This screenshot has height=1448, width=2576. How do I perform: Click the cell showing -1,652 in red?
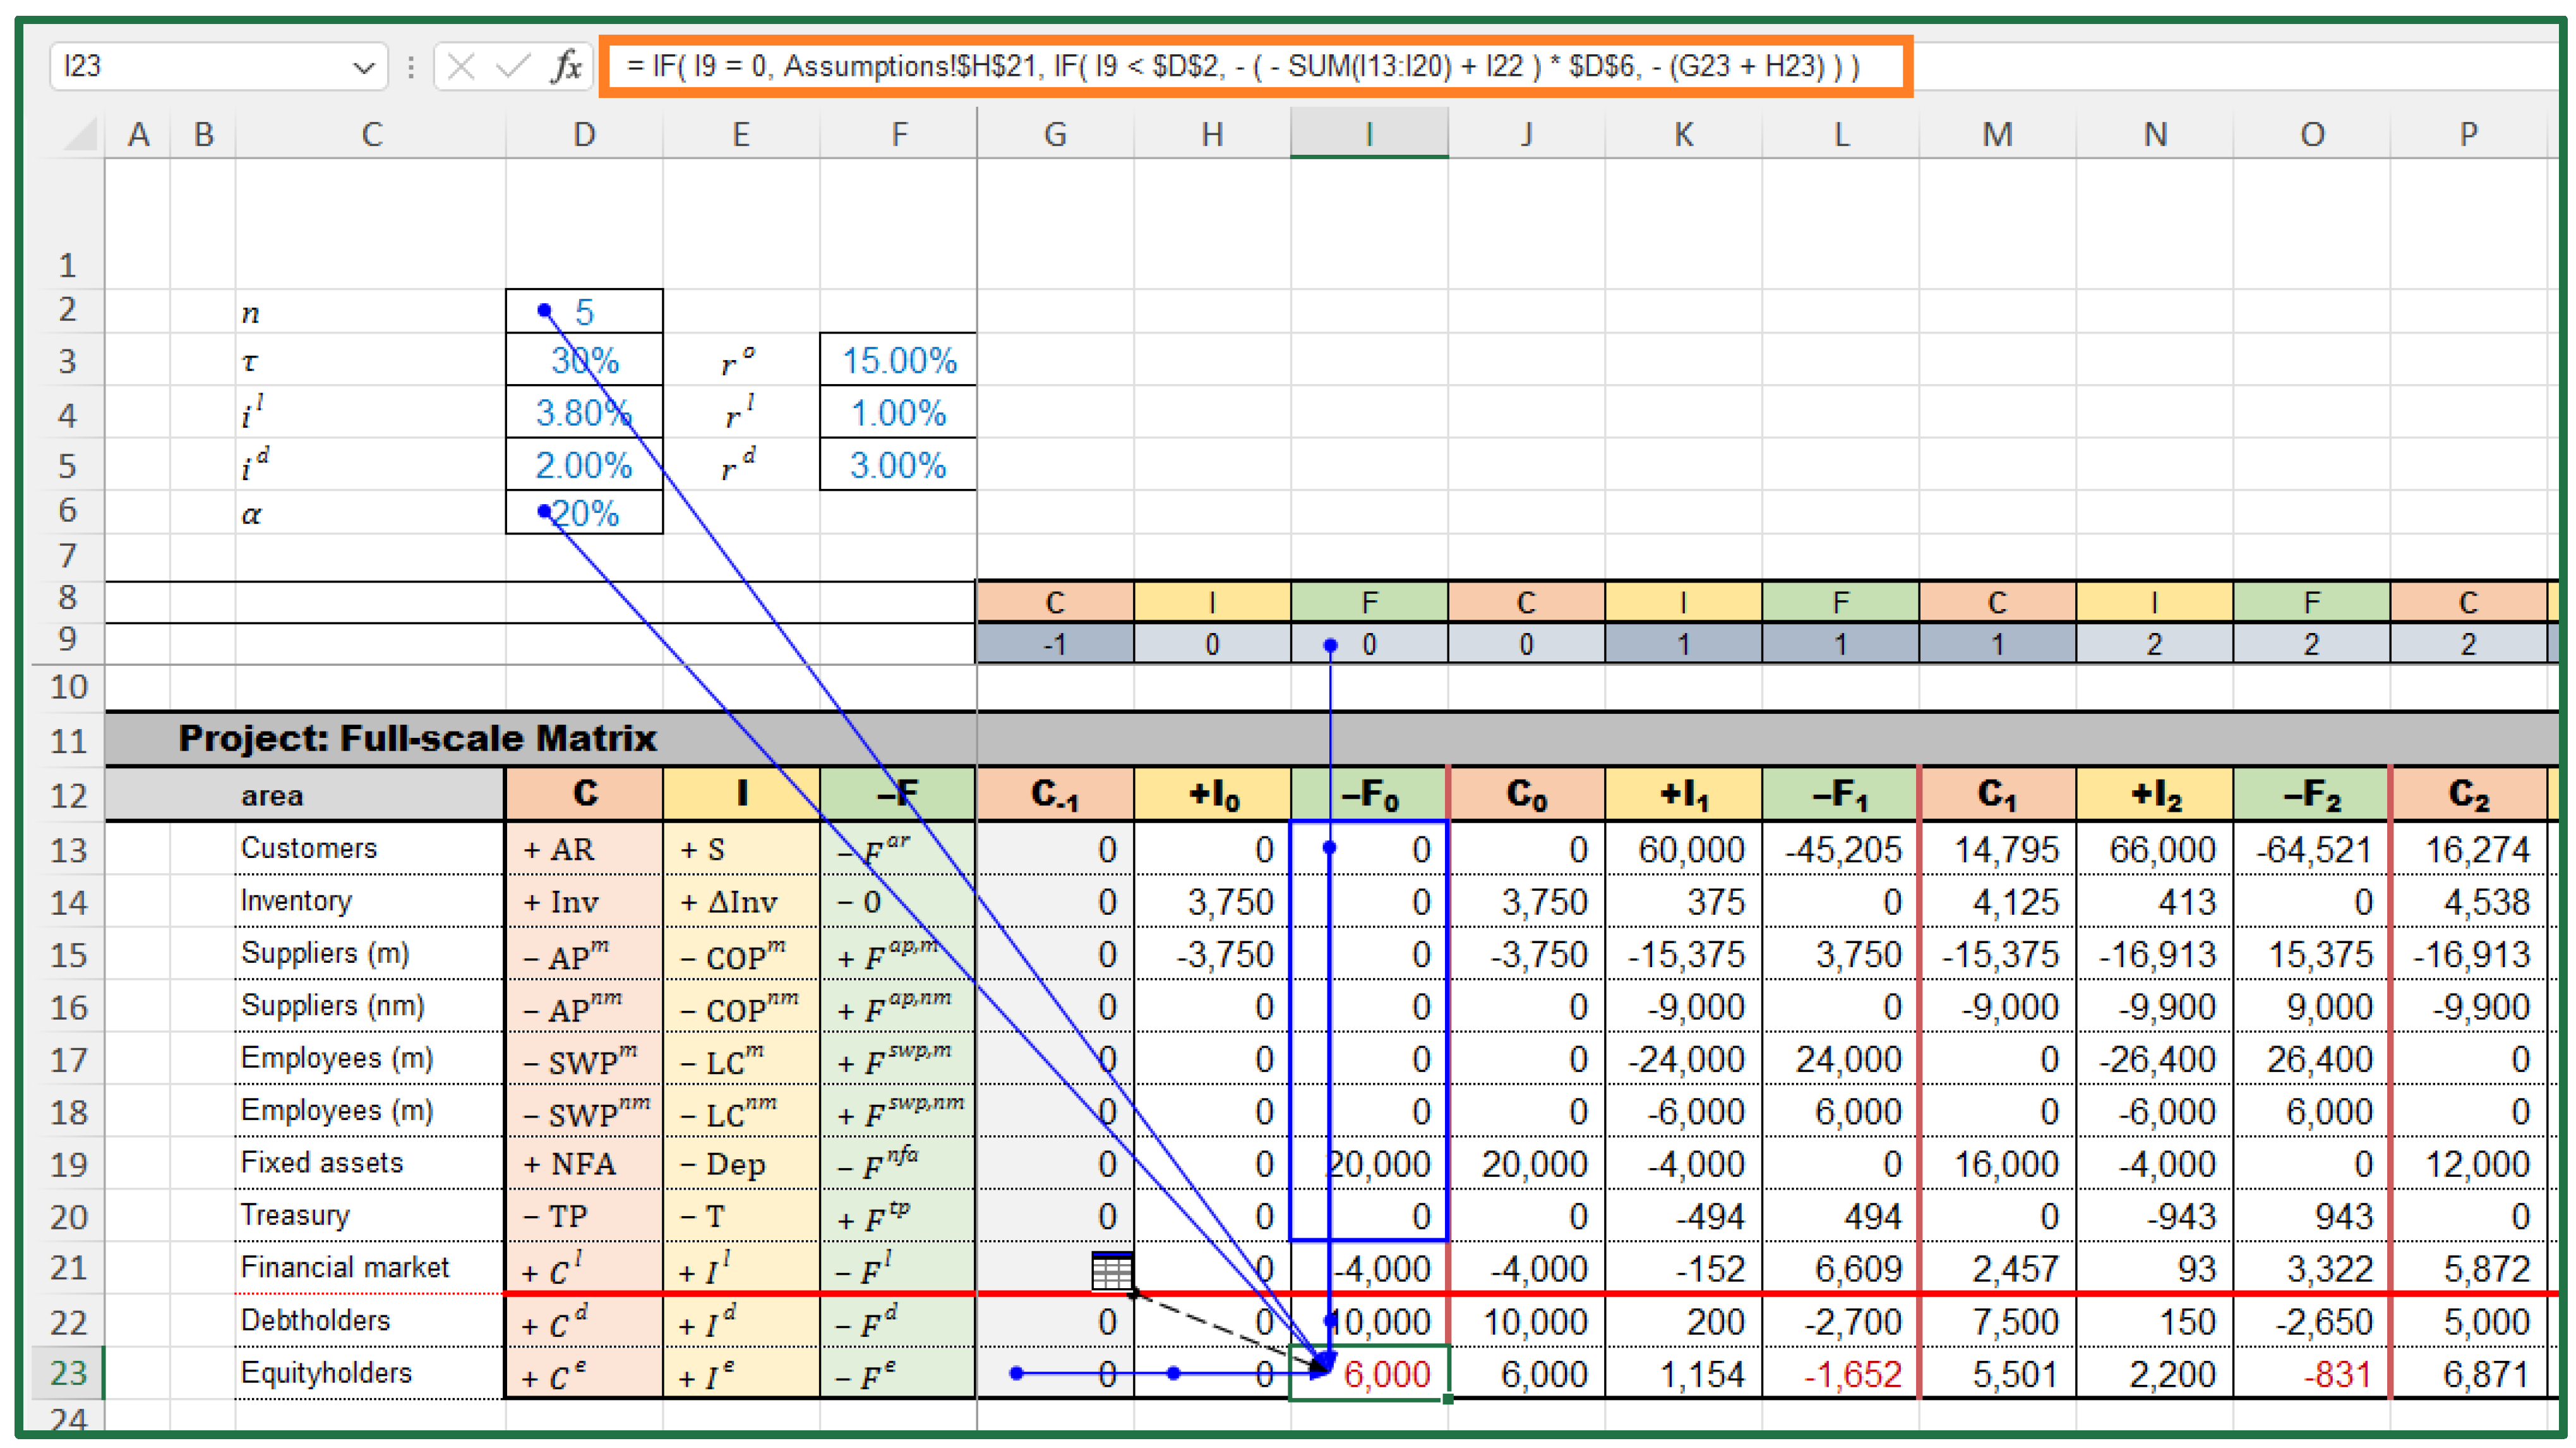click(x=1840, y=1373)
